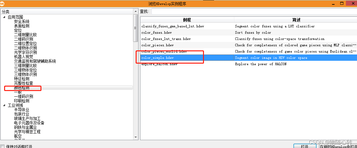This screenshot has width=357, height=148.
Task: Click the 分类 panel header
Action: tap(67, 12)
